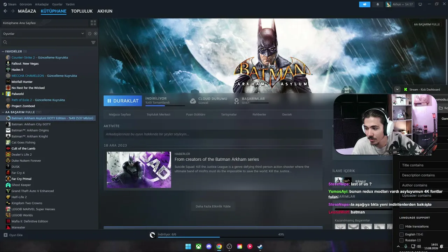Go back using the Steam back arrow
Viewport: 448px width, 252px height.
[x=5, y=11]
